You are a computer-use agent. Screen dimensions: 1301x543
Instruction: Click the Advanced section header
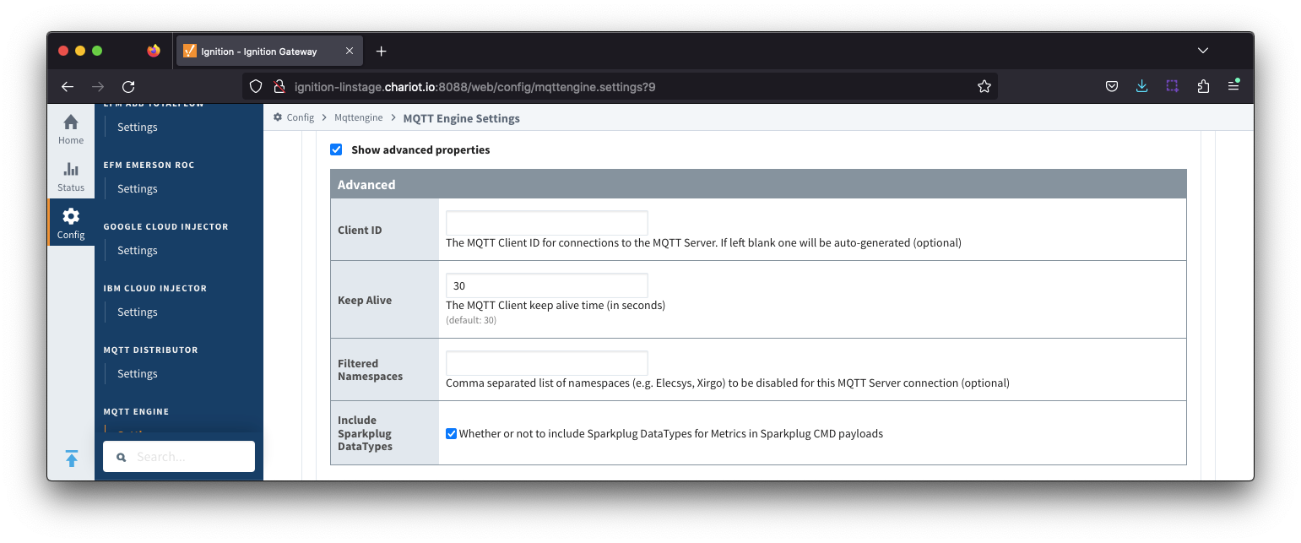(758, 184)
